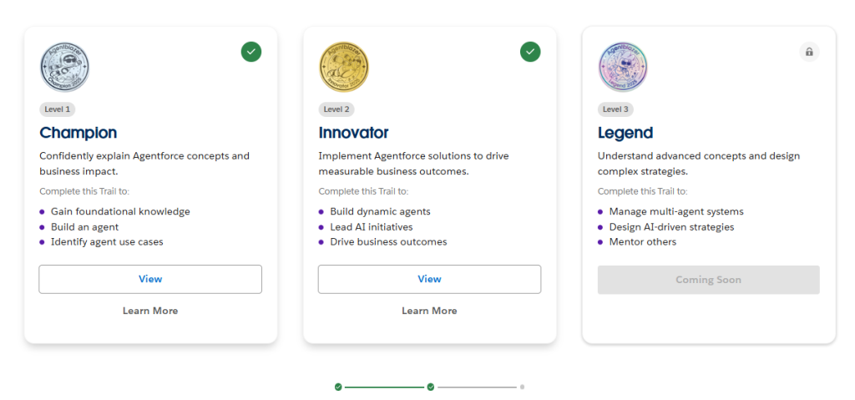Click the Level 3 tag
The image size is (855, 400).
coord(615,109)
